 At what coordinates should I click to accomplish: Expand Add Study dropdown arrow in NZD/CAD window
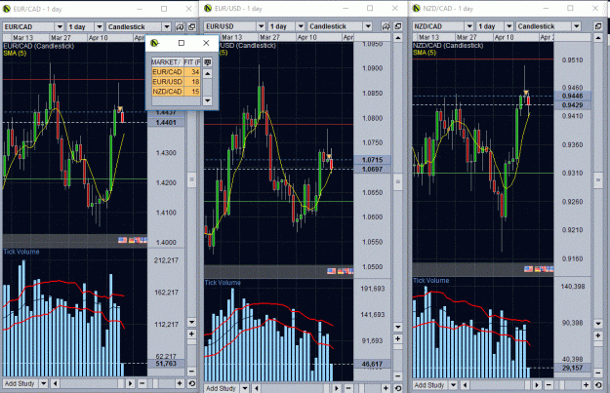click(453, 385)
